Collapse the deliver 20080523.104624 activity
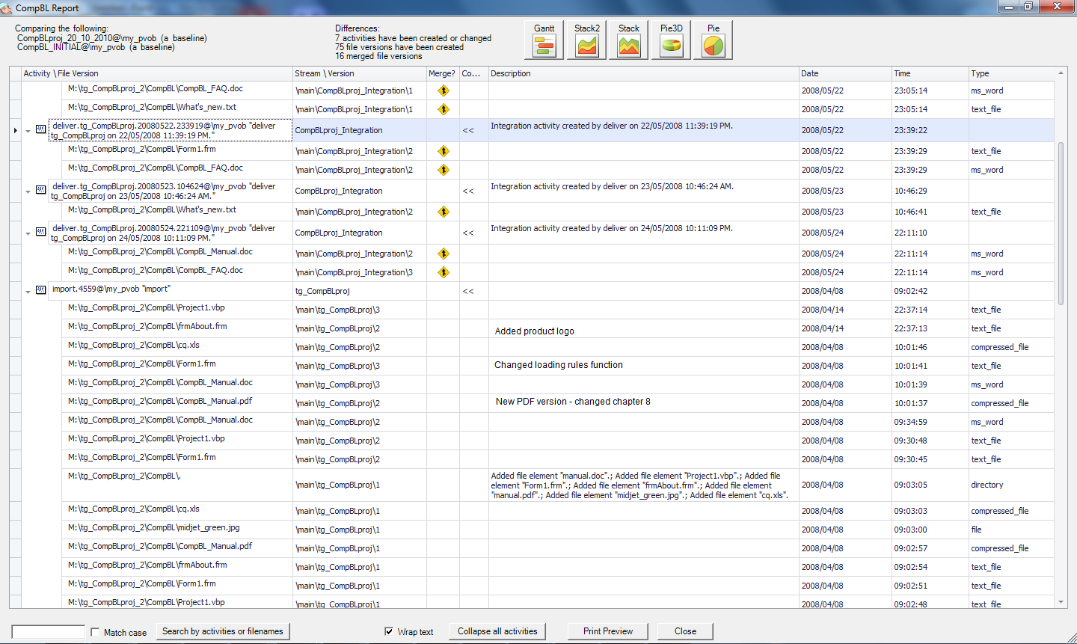The image size is (1077, 644). [28, 191]
